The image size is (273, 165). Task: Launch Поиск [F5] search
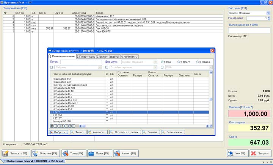[100, 153]
